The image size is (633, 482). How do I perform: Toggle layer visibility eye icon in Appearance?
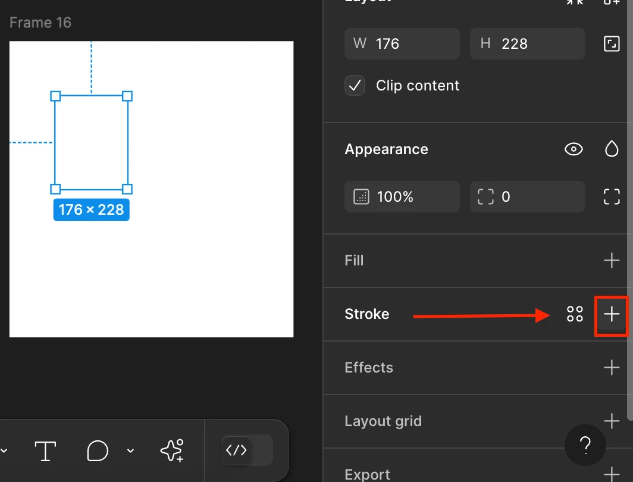pos(574,149)
